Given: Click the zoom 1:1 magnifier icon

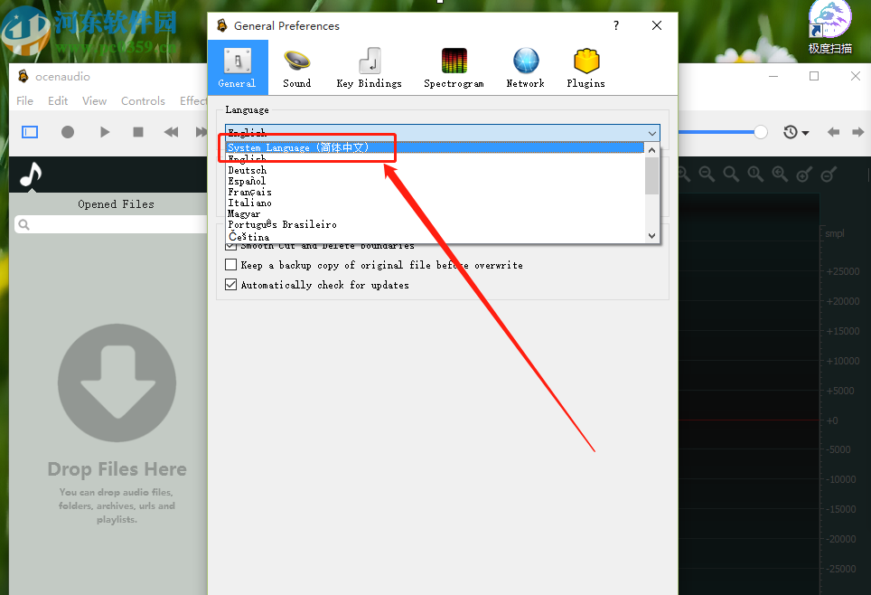Looking at the screenshot, I should (x=755, y=174).
